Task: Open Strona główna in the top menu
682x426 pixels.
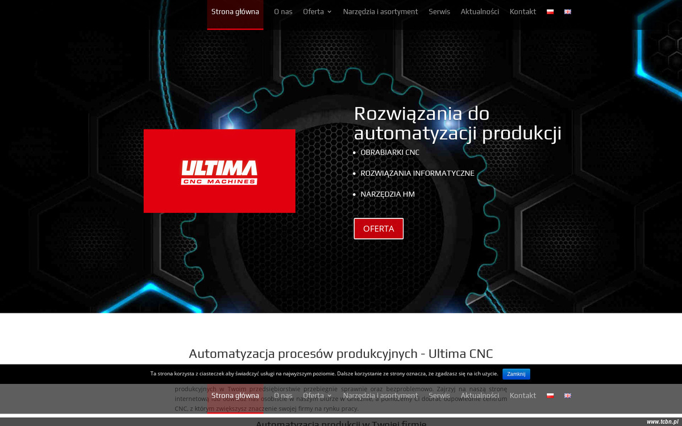Action: pos(235,11)
